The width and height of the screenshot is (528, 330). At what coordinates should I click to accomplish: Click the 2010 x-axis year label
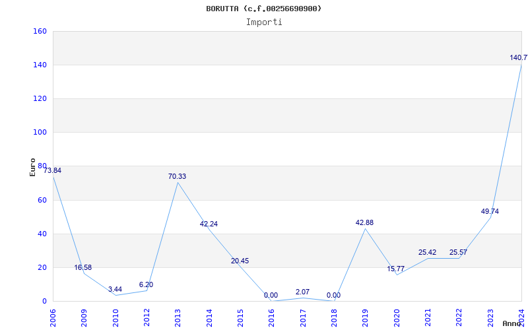click(115, 318)
